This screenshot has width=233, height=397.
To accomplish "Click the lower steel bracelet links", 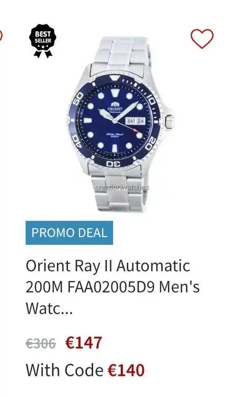I will point(120,190).
